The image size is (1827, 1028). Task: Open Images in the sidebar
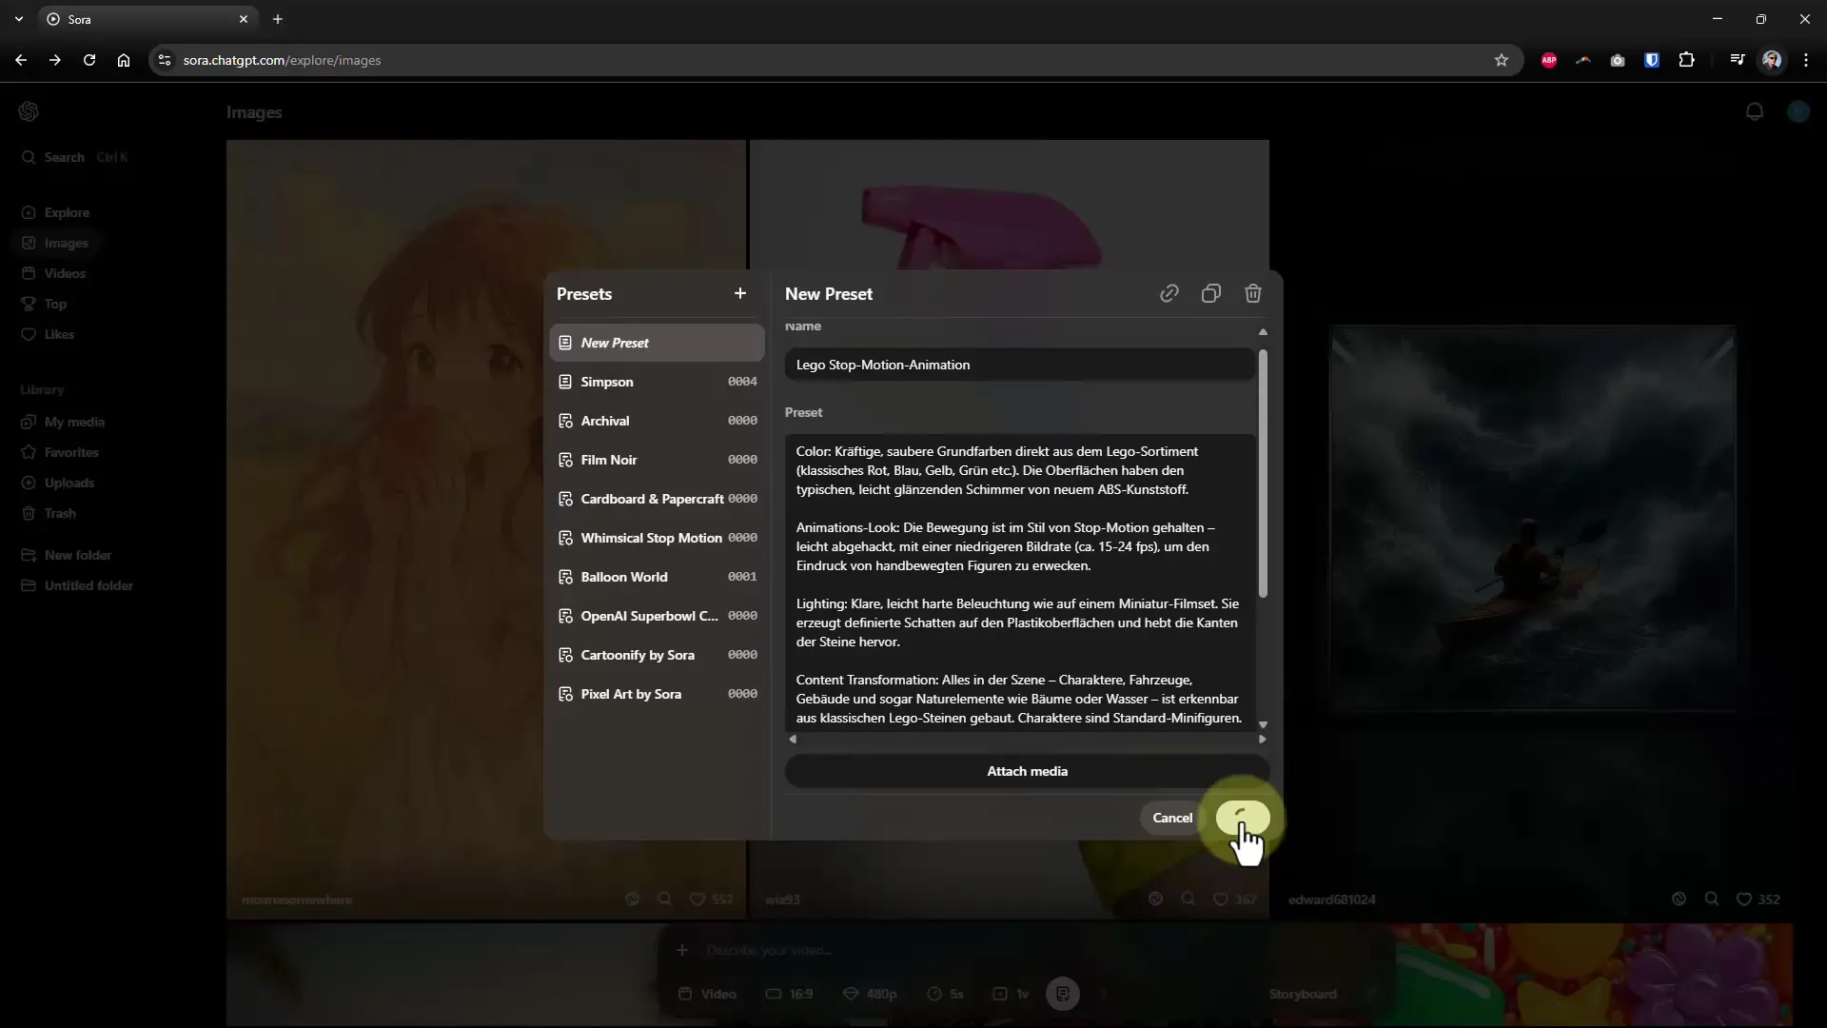click(x=56, y=243)
